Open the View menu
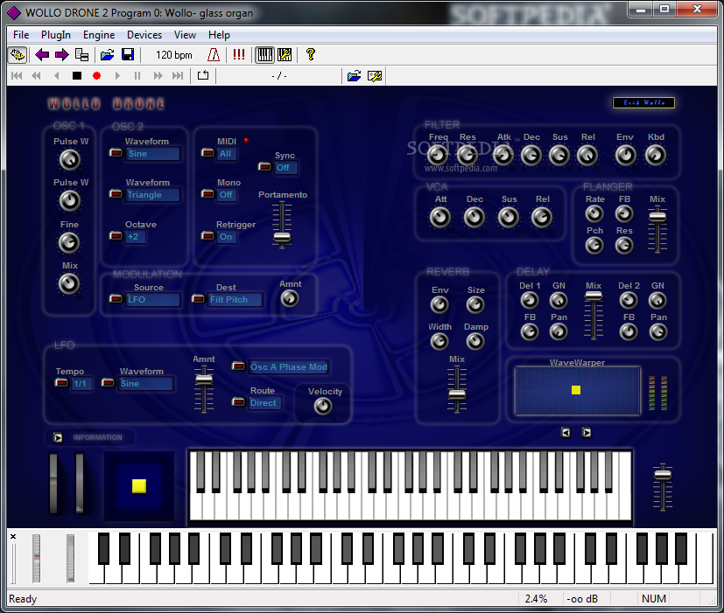 tap(185, 35)
